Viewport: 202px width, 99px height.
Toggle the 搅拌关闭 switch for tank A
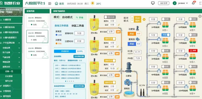(110, 17)
